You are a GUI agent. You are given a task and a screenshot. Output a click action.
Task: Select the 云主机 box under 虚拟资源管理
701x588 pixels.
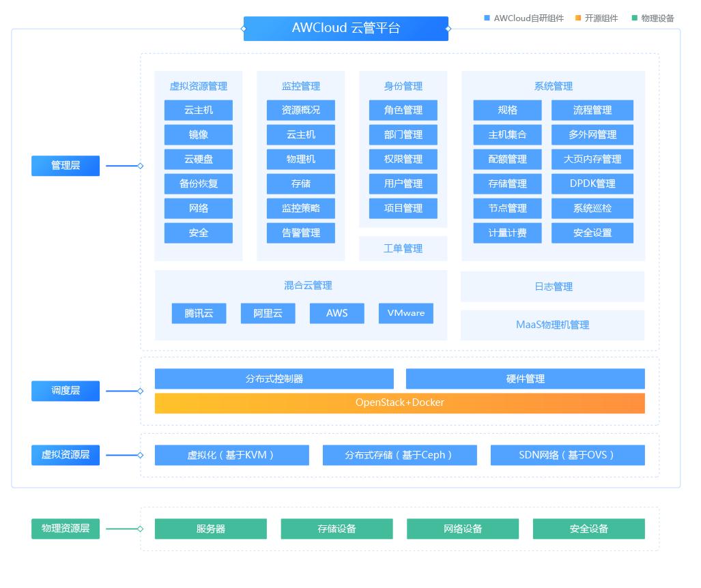[198, 110]
